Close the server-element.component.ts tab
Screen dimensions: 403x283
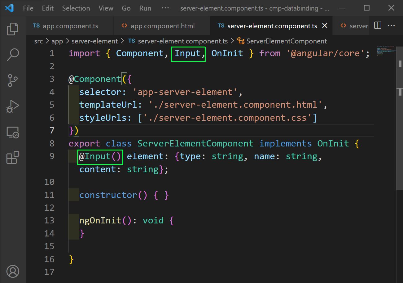pyautogui.click(x=325, y=26)
